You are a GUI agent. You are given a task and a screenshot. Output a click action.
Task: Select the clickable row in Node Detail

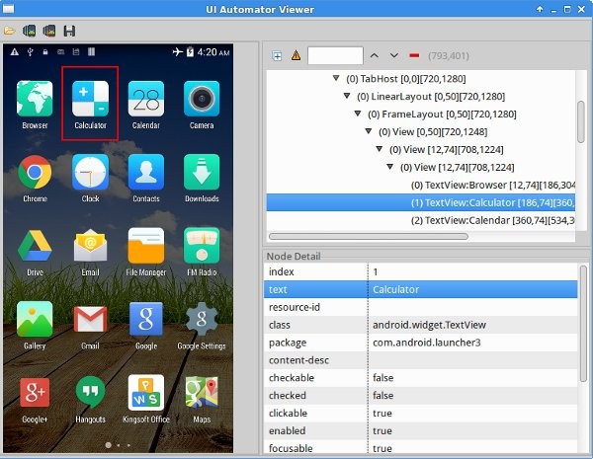pos(421,414)
